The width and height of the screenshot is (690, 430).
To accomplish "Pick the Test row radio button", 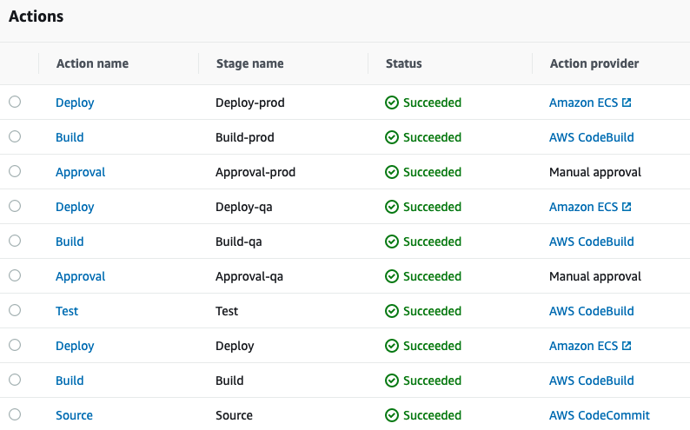I will click(x=15, y=310).
